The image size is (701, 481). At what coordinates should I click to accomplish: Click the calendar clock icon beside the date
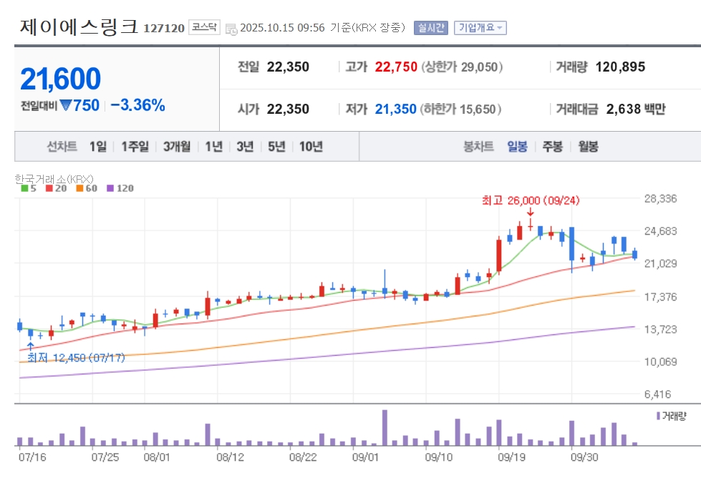(231, 29)
